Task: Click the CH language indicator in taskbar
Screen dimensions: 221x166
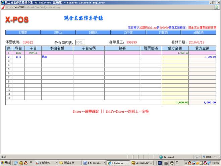Action: [160, 163]
